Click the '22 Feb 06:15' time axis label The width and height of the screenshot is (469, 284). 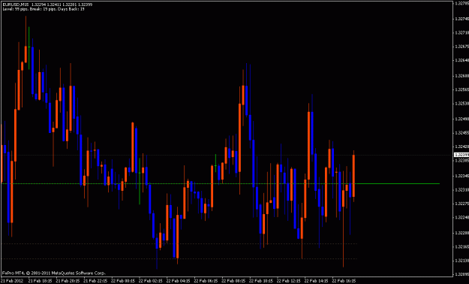coord(205,281)
